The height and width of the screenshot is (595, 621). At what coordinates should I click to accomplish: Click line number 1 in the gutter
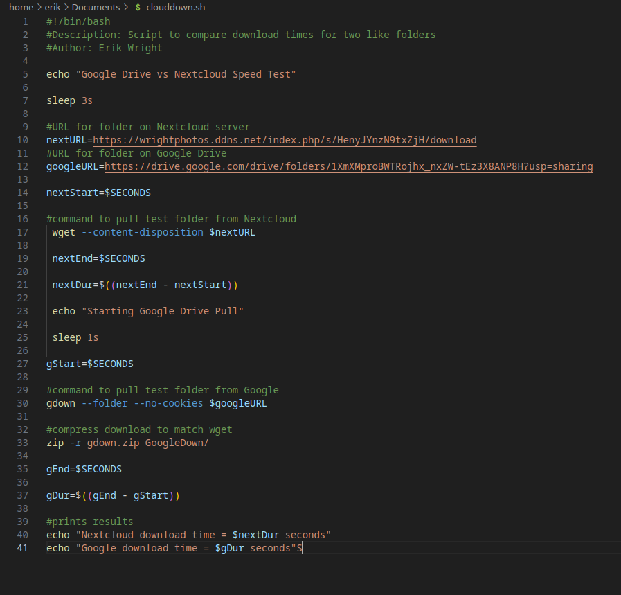point(26,21)
